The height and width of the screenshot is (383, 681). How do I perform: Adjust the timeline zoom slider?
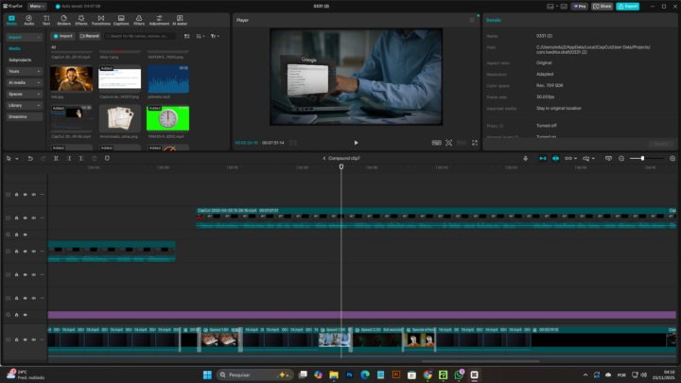pos(642,158)
